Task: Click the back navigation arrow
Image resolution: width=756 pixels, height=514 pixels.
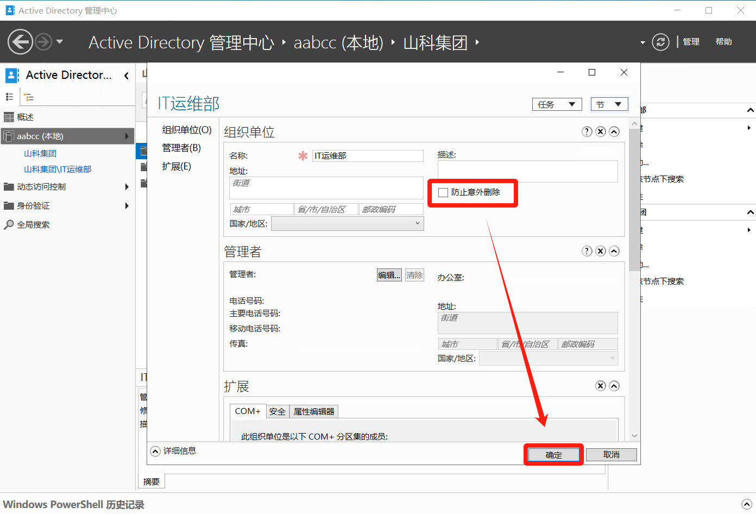Action: click(x=21, y=42)
